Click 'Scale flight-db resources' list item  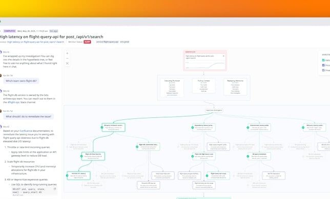pos(23,162)
